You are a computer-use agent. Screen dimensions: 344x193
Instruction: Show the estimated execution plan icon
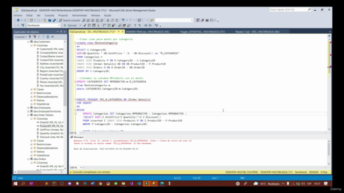[89, 25]
